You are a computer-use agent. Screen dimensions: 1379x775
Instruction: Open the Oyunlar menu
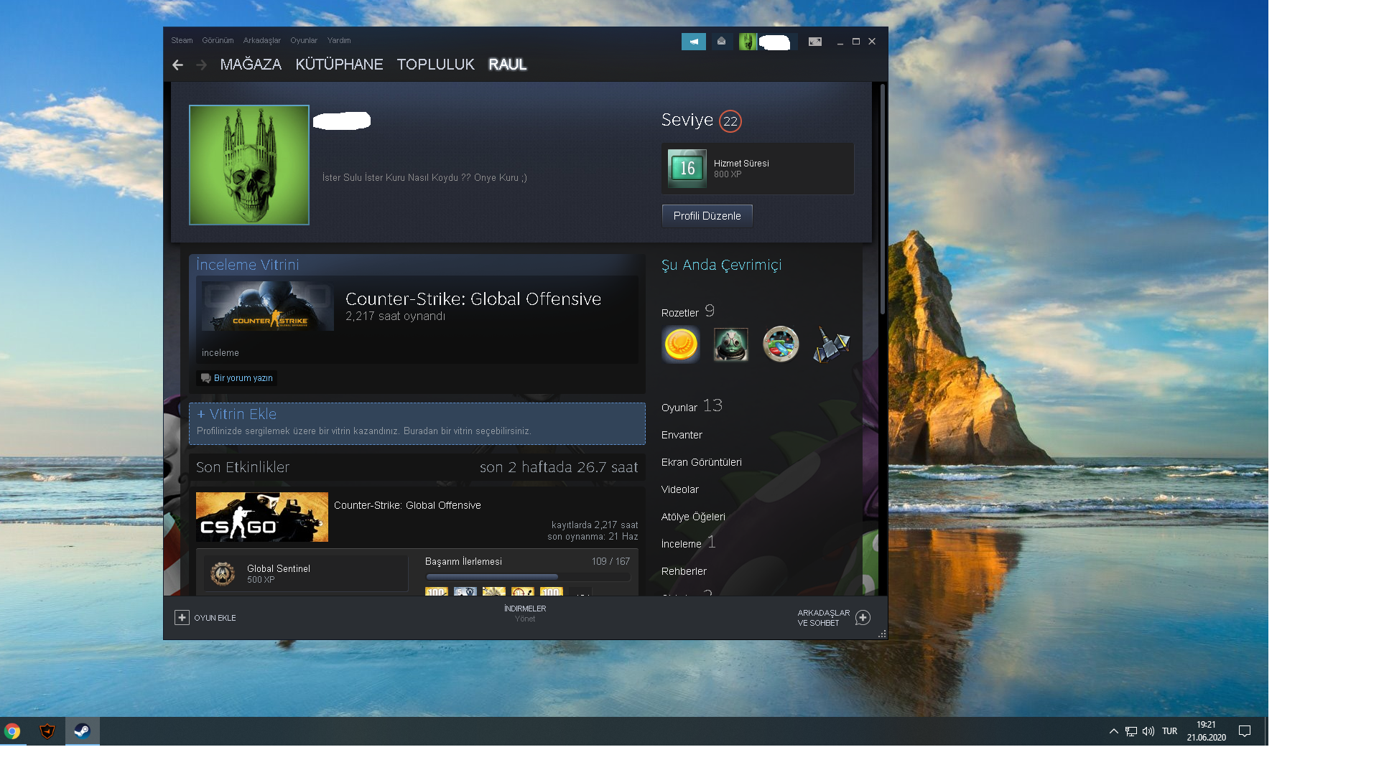click(304, 41)
